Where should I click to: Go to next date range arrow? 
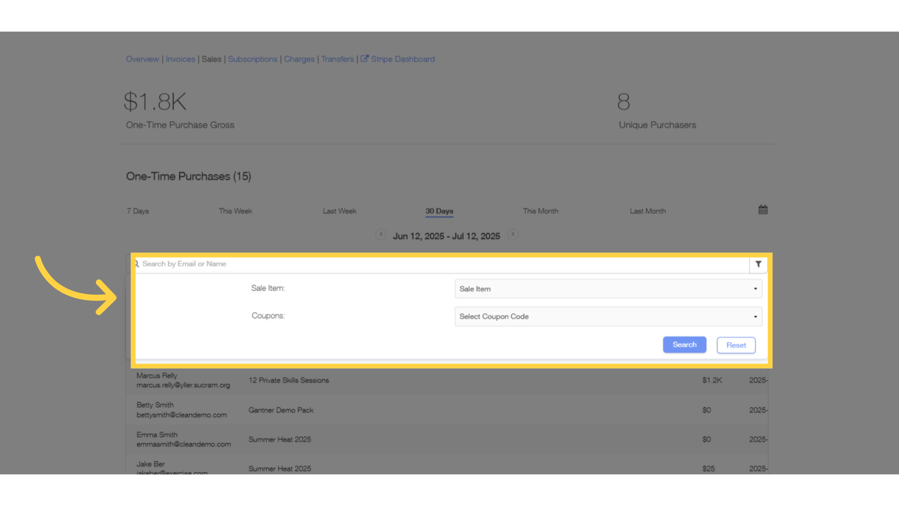[x=513, y=234]
